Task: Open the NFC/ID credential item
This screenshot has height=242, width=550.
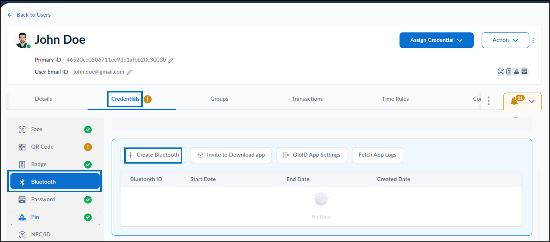Action: (55, 234)
